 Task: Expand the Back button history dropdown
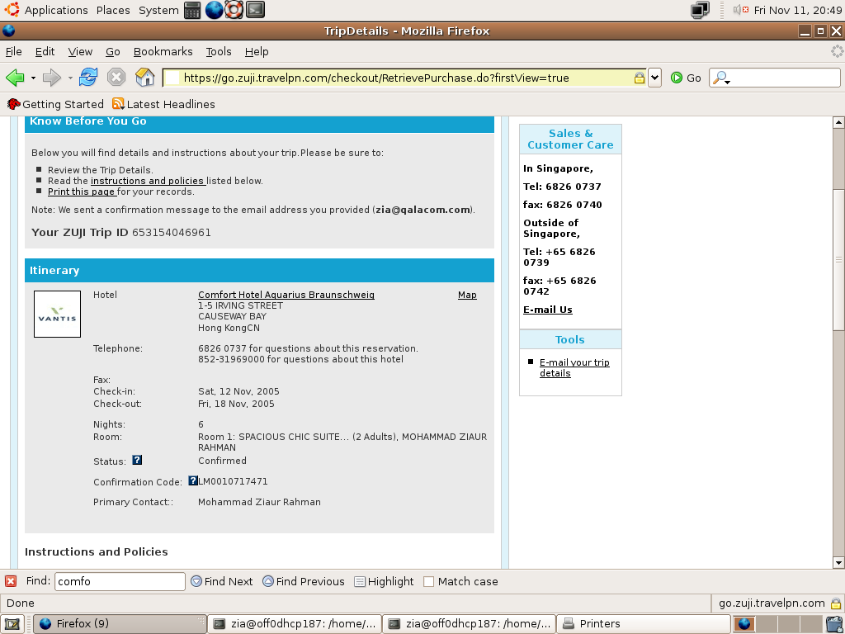pos(33,78)
